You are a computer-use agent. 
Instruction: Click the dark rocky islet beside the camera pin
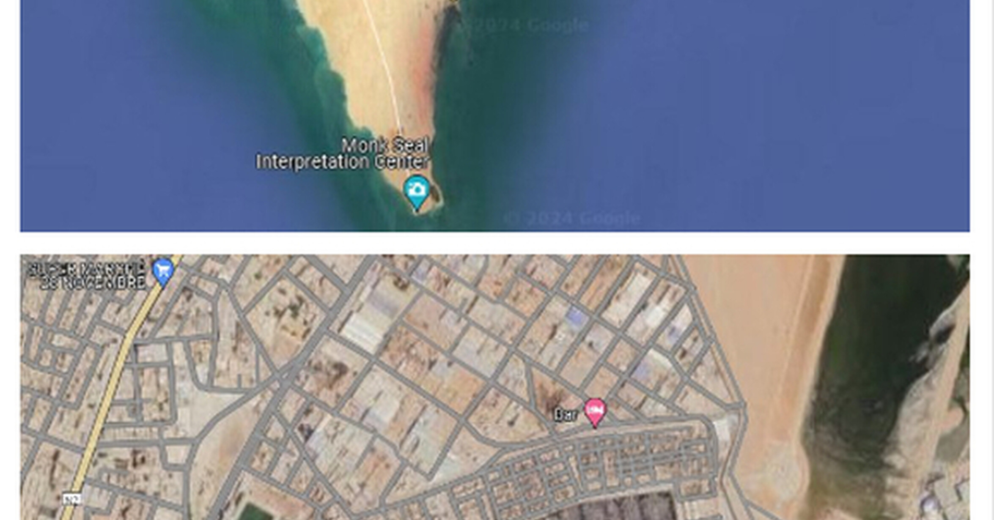pyautogui.click(x=436, y=195)
